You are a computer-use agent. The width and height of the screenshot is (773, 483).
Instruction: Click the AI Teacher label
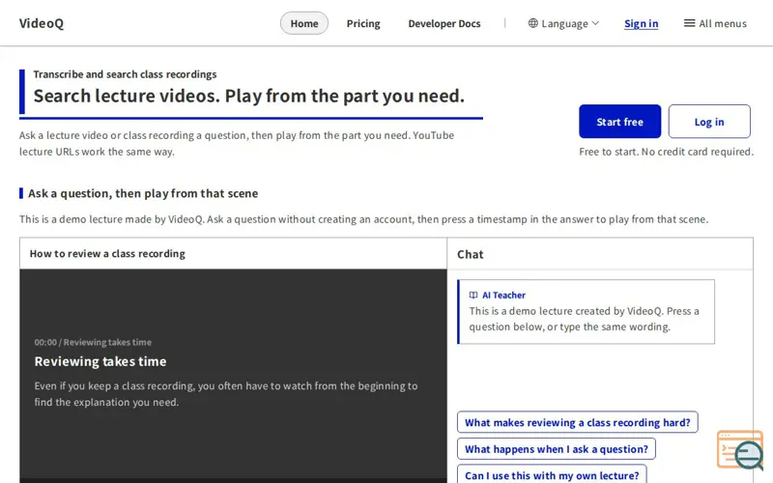coord(503,296)
